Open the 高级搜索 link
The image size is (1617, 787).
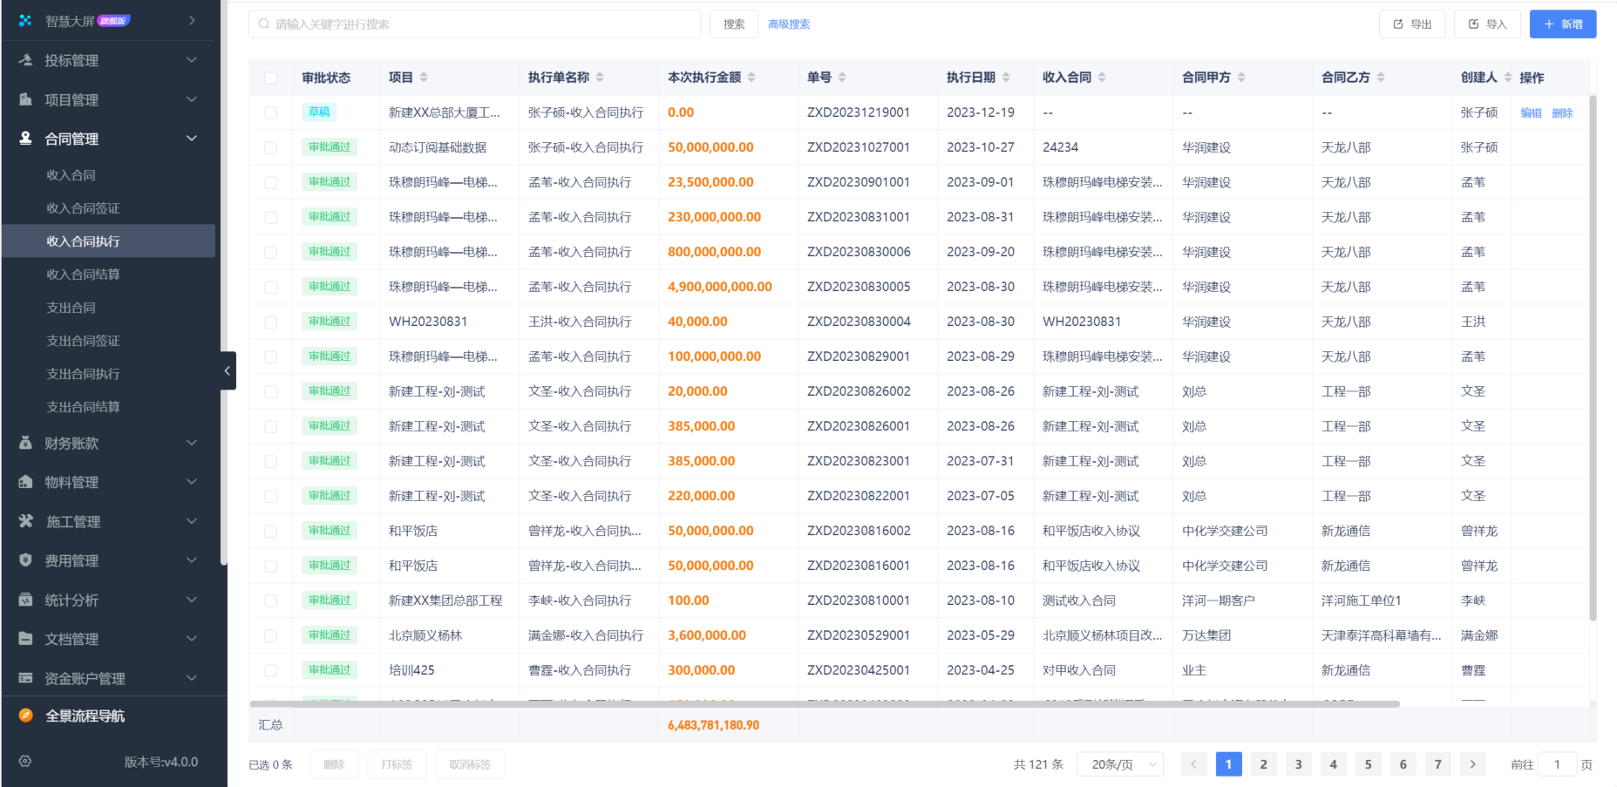pyautogui.click(x=788, y=24)
